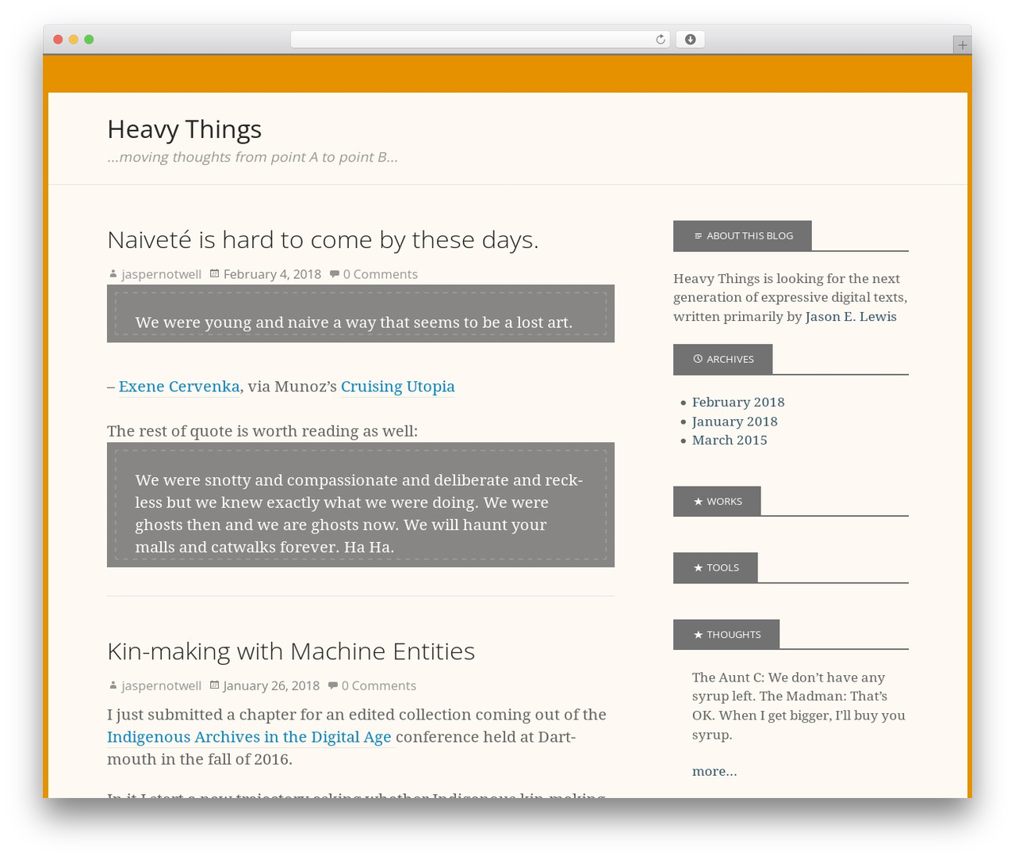
Task: Open 0 Comments on the Naiveté post
Action: 381,274
